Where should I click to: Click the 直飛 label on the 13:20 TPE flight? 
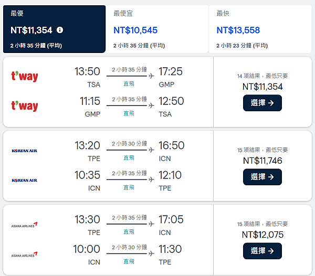click(x=129, y=158)
